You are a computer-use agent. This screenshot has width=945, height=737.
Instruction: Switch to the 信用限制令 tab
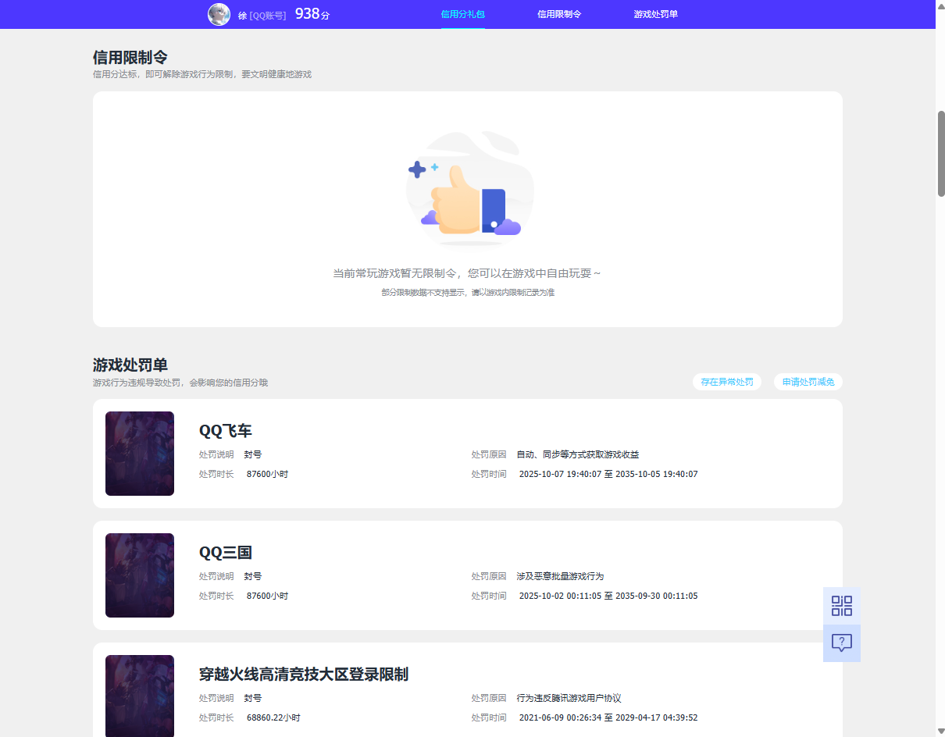[x=559, y=14]
